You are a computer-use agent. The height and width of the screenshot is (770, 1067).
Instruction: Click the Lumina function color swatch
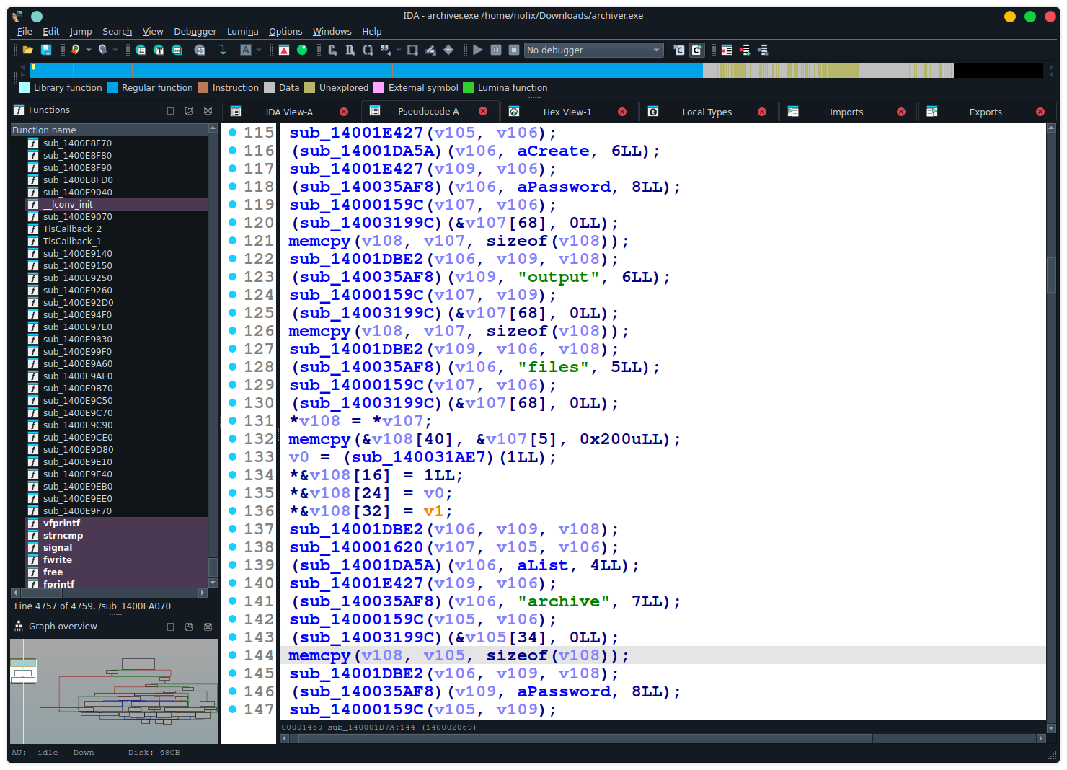pos(469,87)
